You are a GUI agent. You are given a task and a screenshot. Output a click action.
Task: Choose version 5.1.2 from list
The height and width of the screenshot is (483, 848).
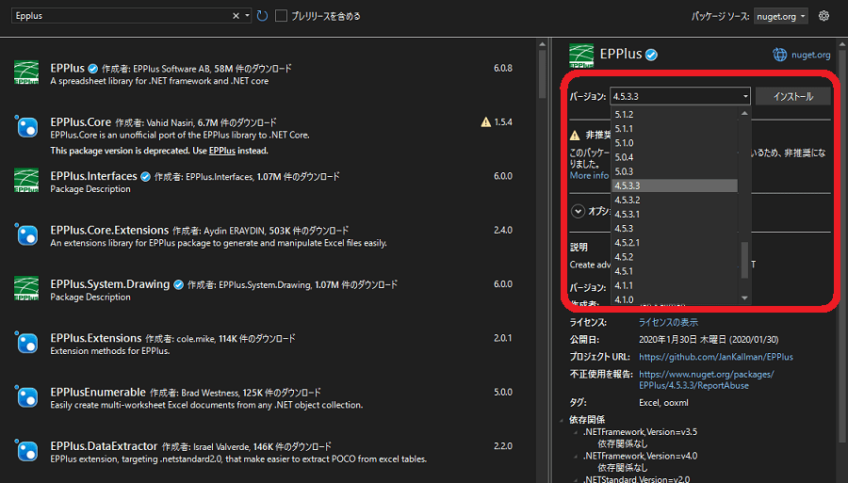[675, 115]
